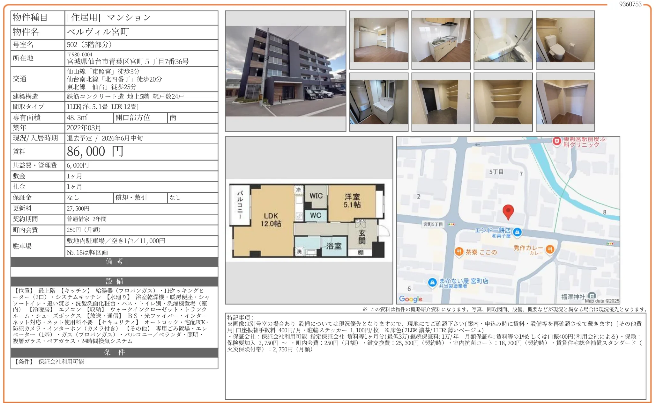Screen dimensions: 656x403
Task: Open the bathtub photo thumbnail
Action: pos(503,40)
